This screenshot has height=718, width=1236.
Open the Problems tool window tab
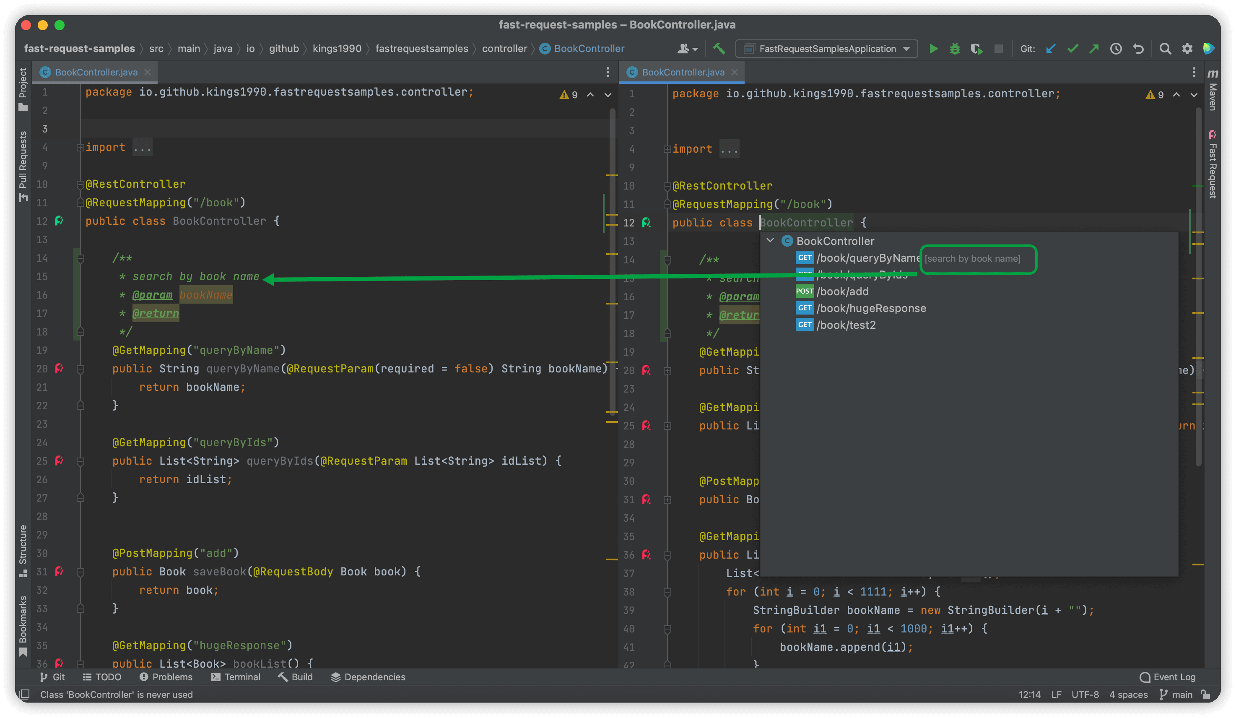[x=166, y=677]
